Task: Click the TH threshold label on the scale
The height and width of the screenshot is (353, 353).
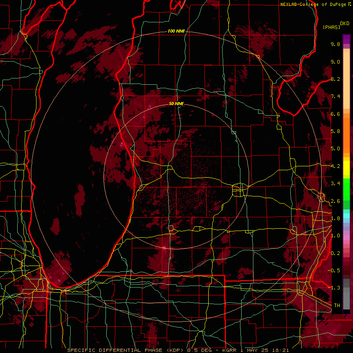Action: point(337,305)
